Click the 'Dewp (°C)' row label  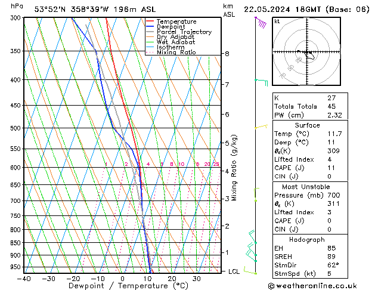[292, 143]
